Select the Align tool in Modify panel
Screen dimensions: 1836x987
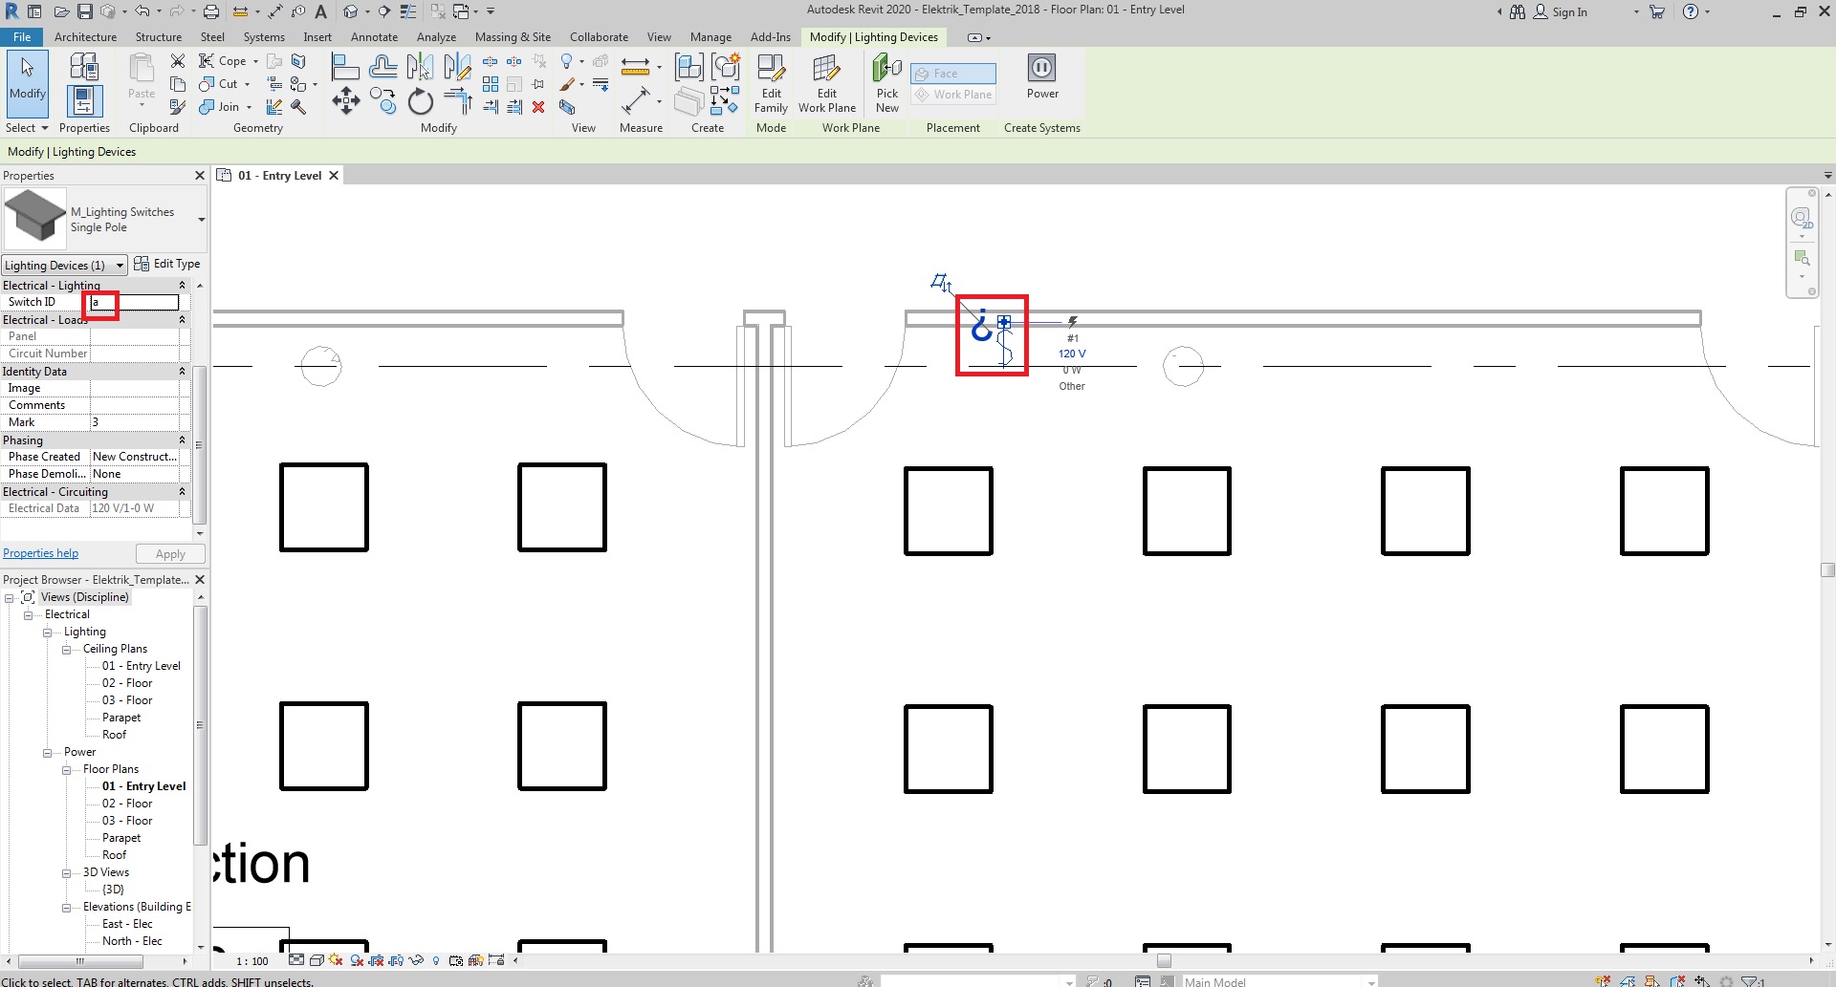[345, 66]
